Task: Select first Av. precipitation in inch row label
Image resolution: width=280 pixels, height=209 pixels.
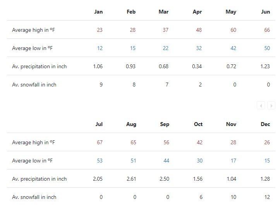Action: point(39,67)
